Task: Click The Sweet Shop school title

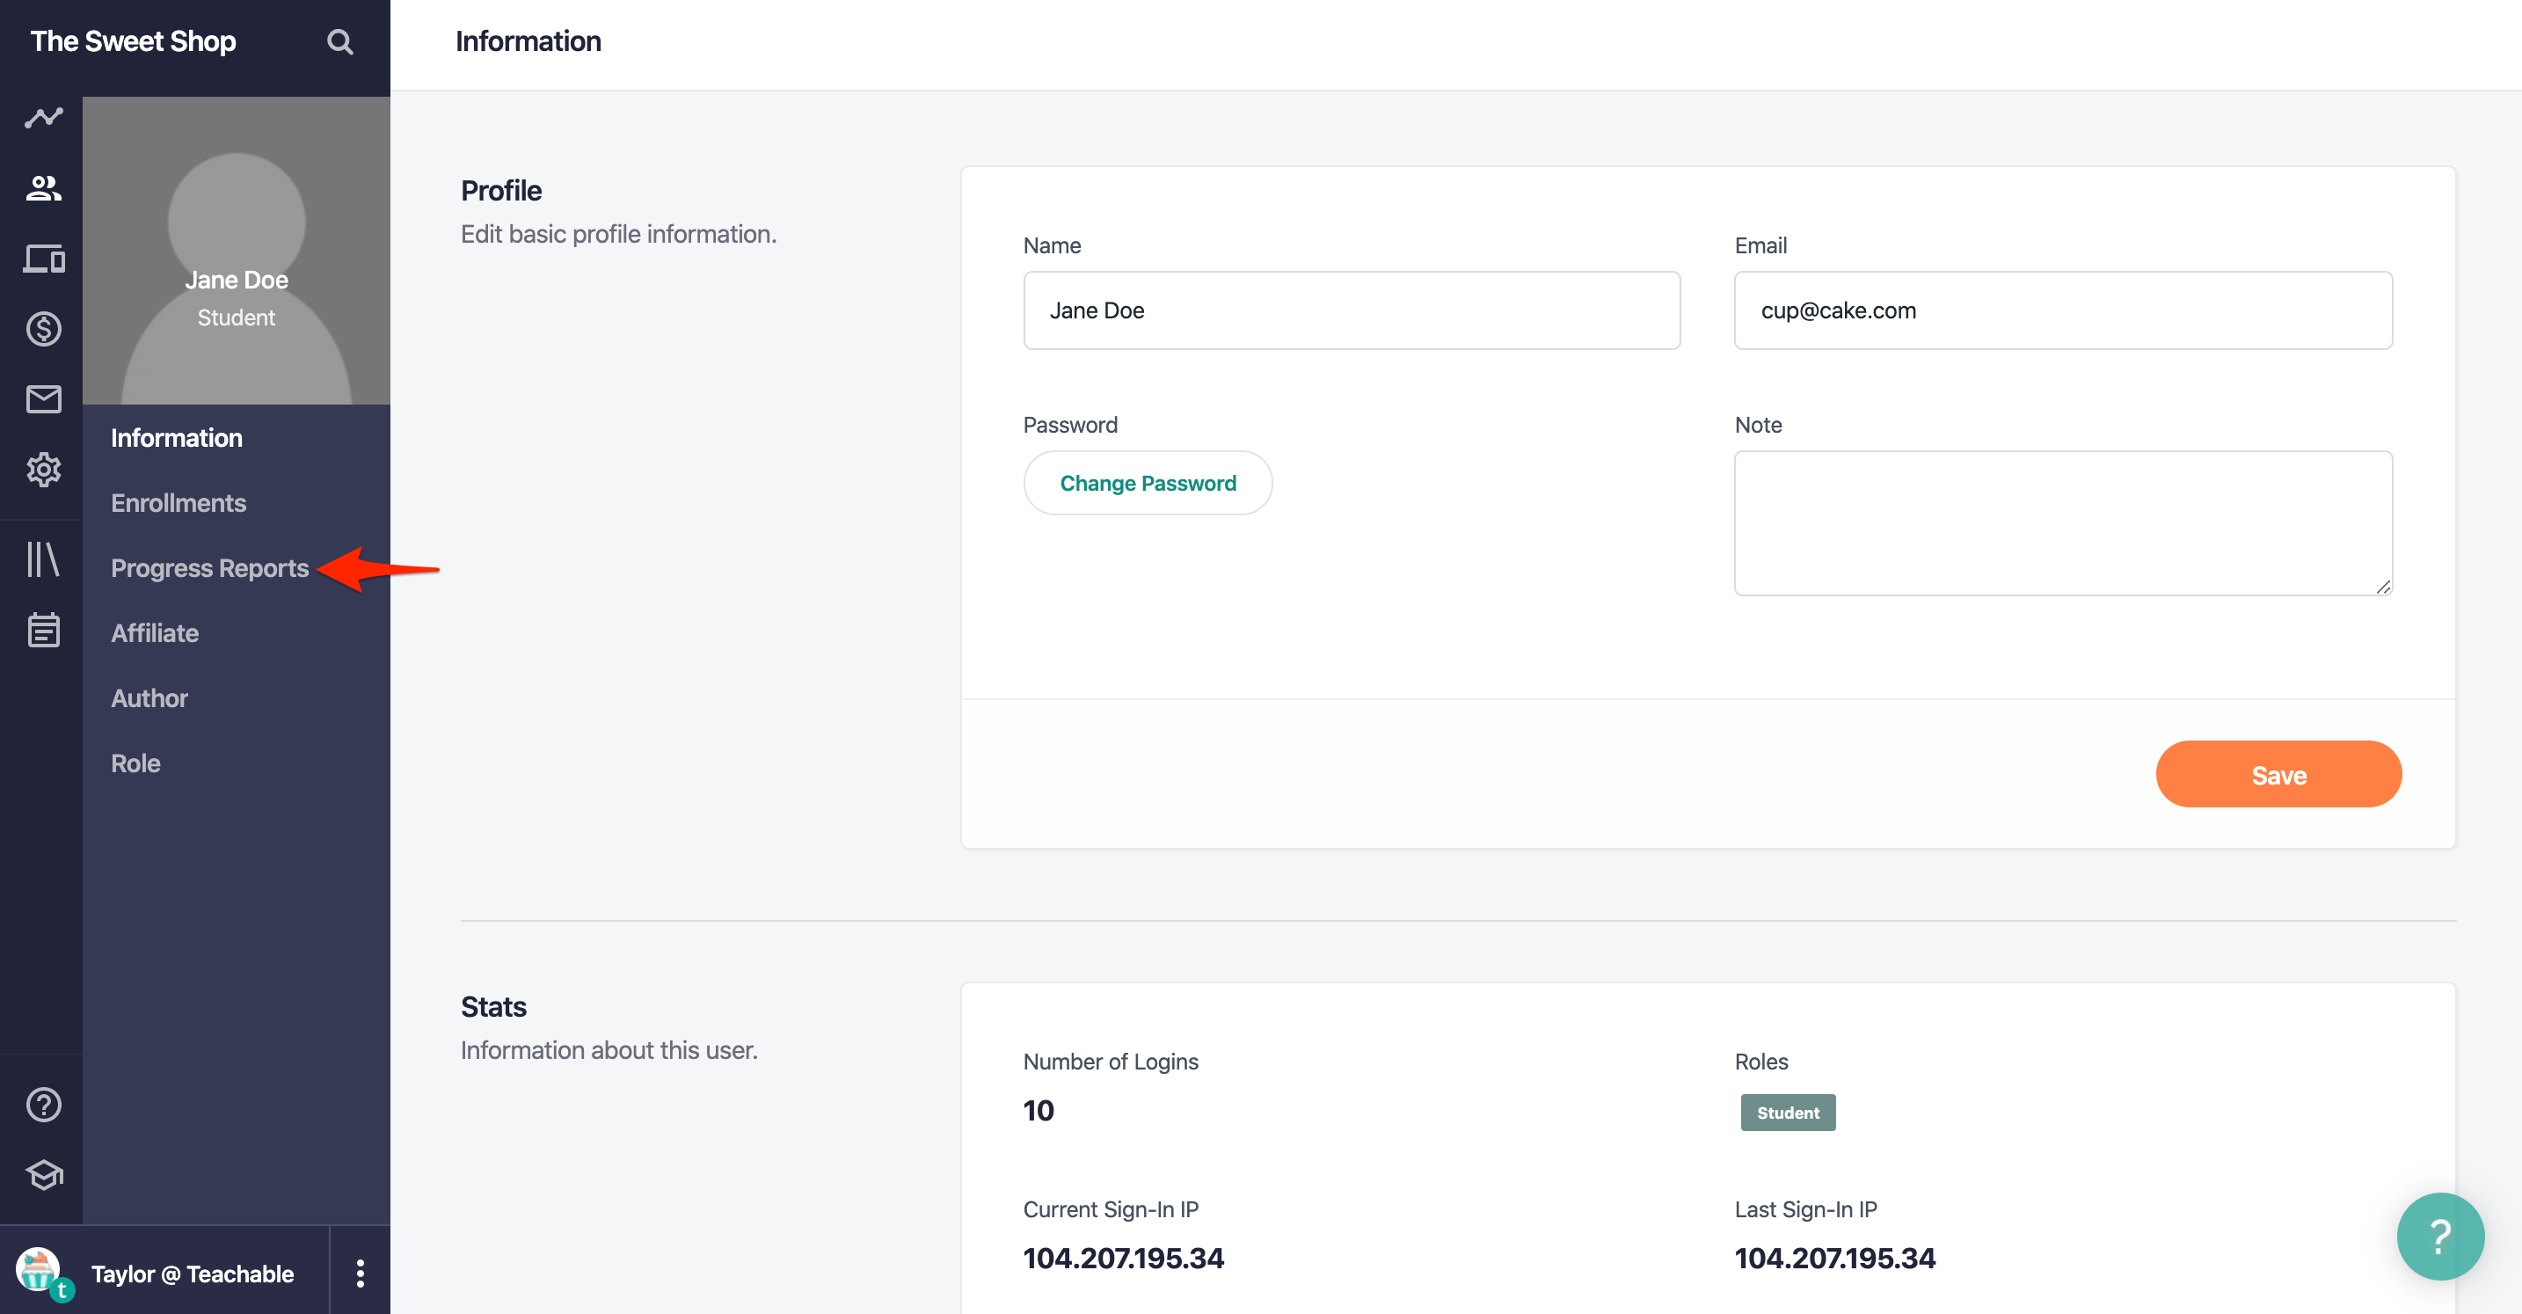Action: click(133, 41)
